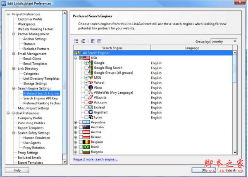Image resolution: width=248 pixels, height=177 pixels.
Task: Expand the Australia group
Action: (x=76, y=127)
